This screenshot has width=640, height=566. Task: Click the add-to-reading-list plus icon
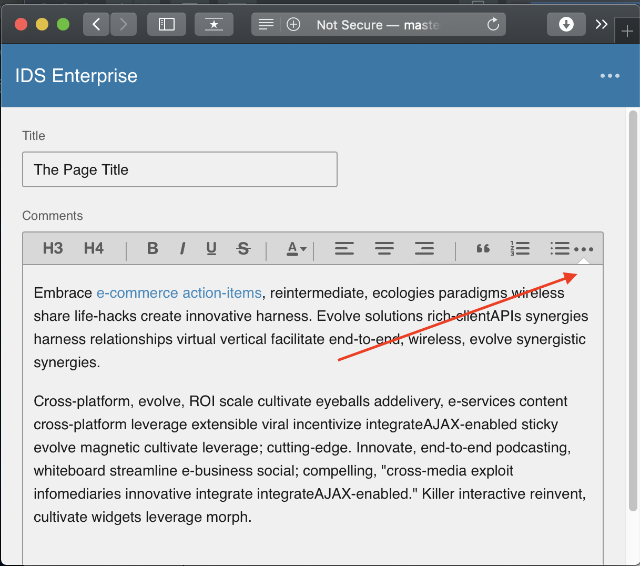tap(293, 24)
